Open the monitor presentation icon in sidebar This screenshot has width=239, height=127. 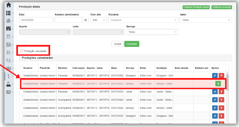pyautogui.click(x=8, y=92)
